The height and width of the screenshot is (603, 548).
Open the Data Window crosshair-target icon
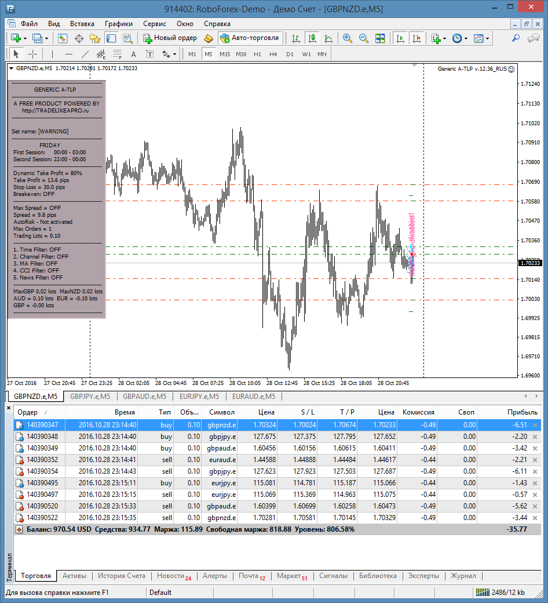coord(79,38)
